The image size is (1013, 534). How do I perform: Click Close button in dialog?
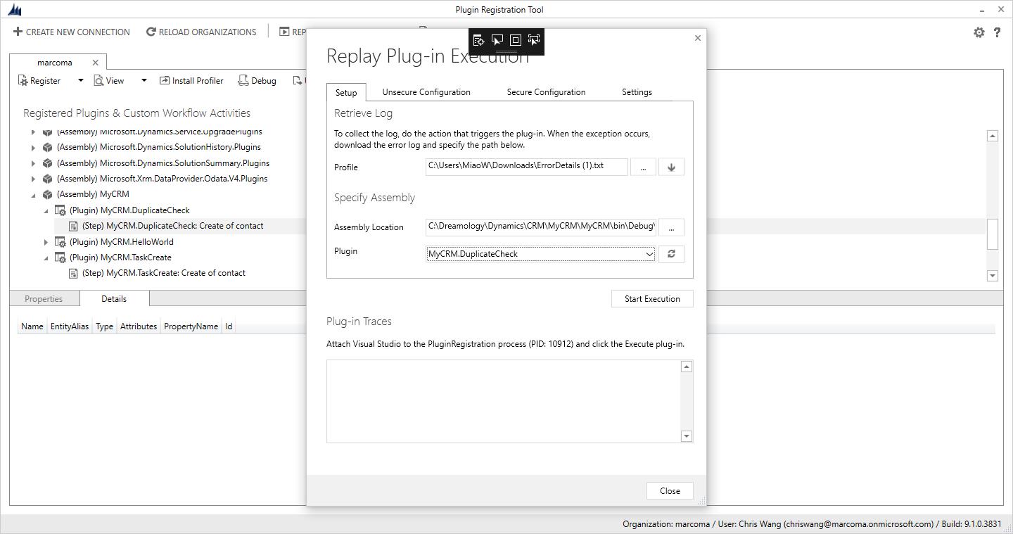click(x=670, y=491)
